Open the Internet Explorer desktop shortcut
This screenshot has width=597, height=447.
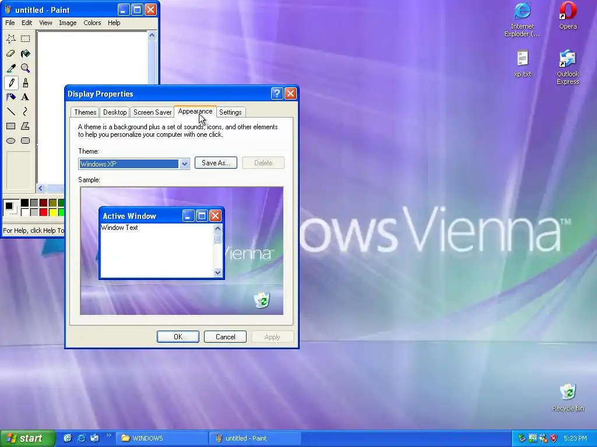(522, 19)
